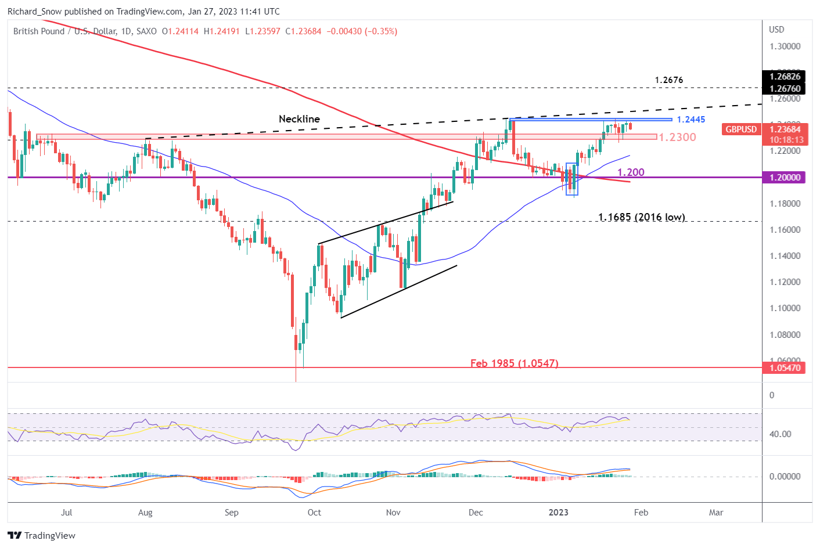Click the TradingView logo at bottom left
This screenshot has height=548, width=820.
(41, 535)
